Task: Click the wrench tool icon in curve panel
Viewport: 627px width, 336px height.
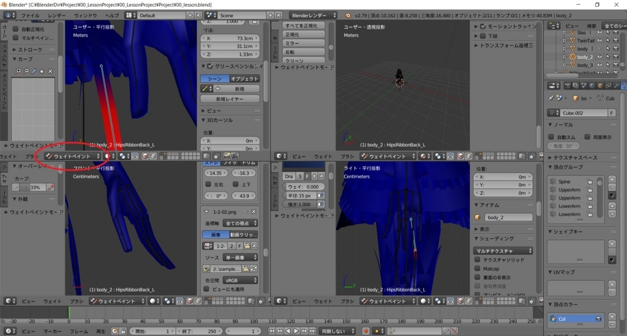Action: [x=34, y=71]
